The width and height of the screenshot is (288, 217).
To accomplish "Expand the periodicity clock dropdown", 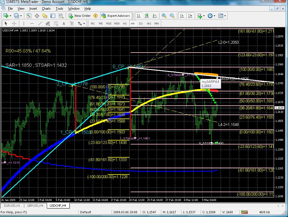I will coord(215,16).
